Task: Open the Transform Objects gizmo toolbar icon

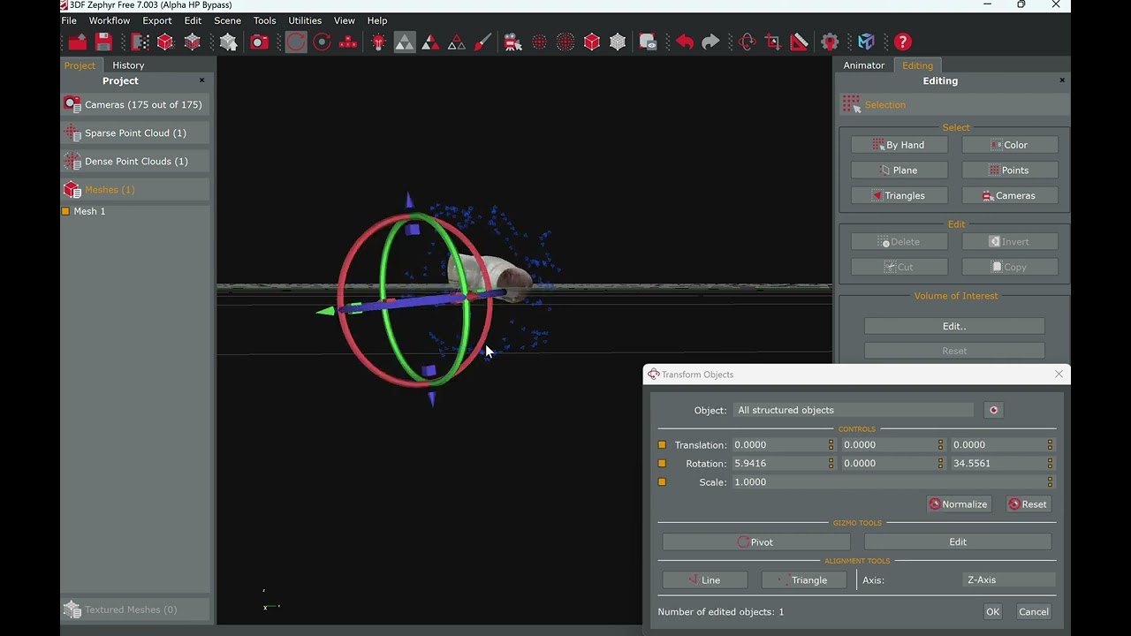Action: pos(748,42)
